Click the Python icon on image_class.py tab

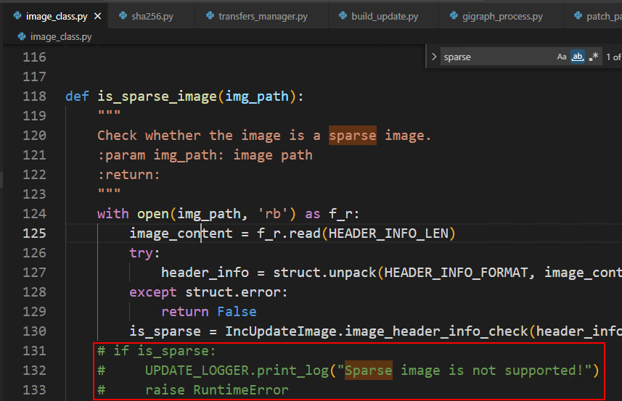(x=17, y=16)
